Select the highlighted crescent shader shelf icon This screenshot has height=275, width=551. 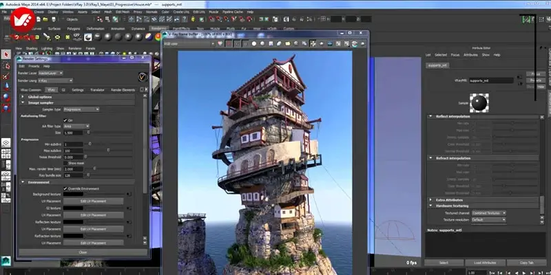pos(87,37)
